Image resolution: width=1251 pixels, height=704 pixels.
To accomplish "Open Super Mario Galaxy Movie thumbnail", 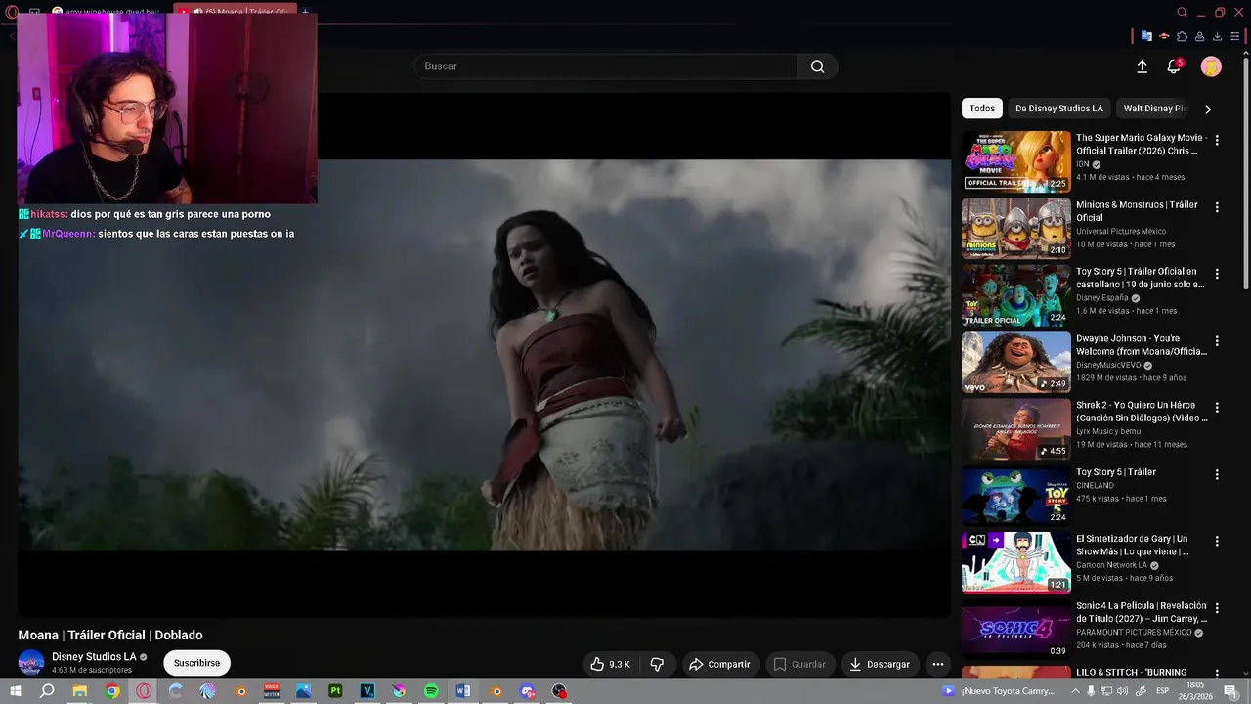I will click(x=1016, y=161).
